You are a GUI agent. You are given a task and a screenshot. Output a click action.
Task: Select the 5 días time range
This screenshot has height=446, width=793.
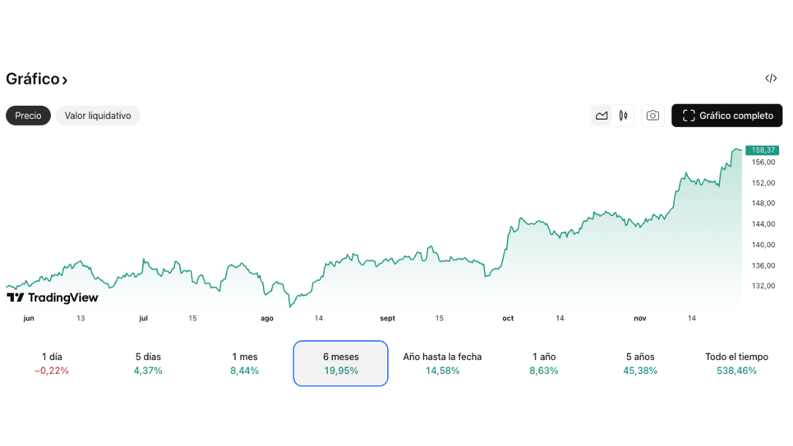148,363
